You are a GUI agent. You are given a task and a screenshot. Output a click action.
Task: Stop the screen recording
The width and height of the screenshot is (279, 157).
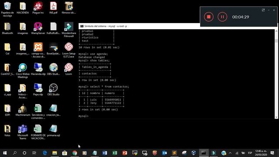click(x=208, y=17)
